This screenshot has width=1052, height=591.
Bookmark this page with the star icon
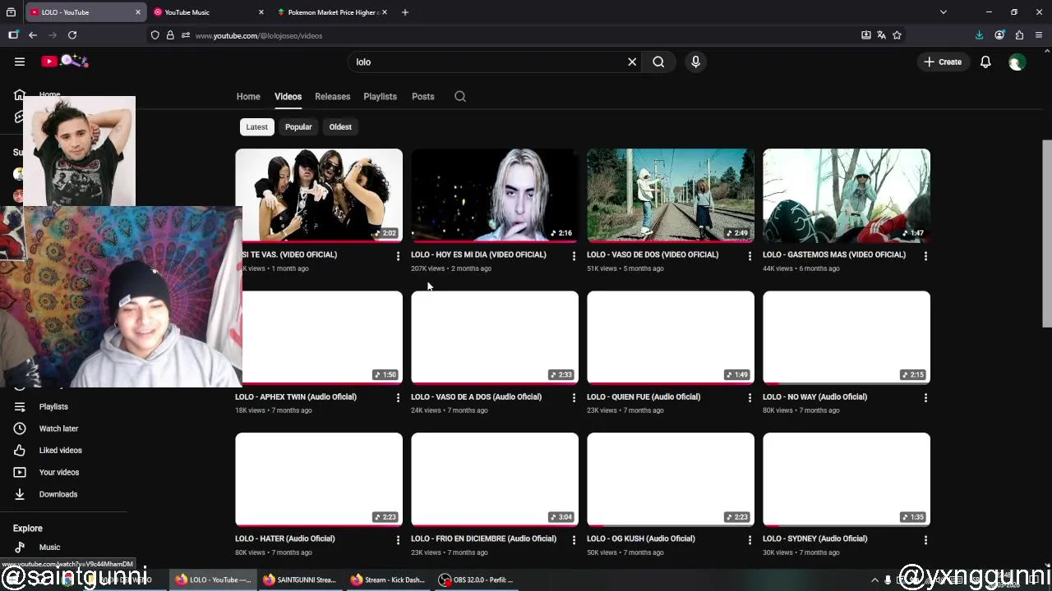(x=897, y=35)
